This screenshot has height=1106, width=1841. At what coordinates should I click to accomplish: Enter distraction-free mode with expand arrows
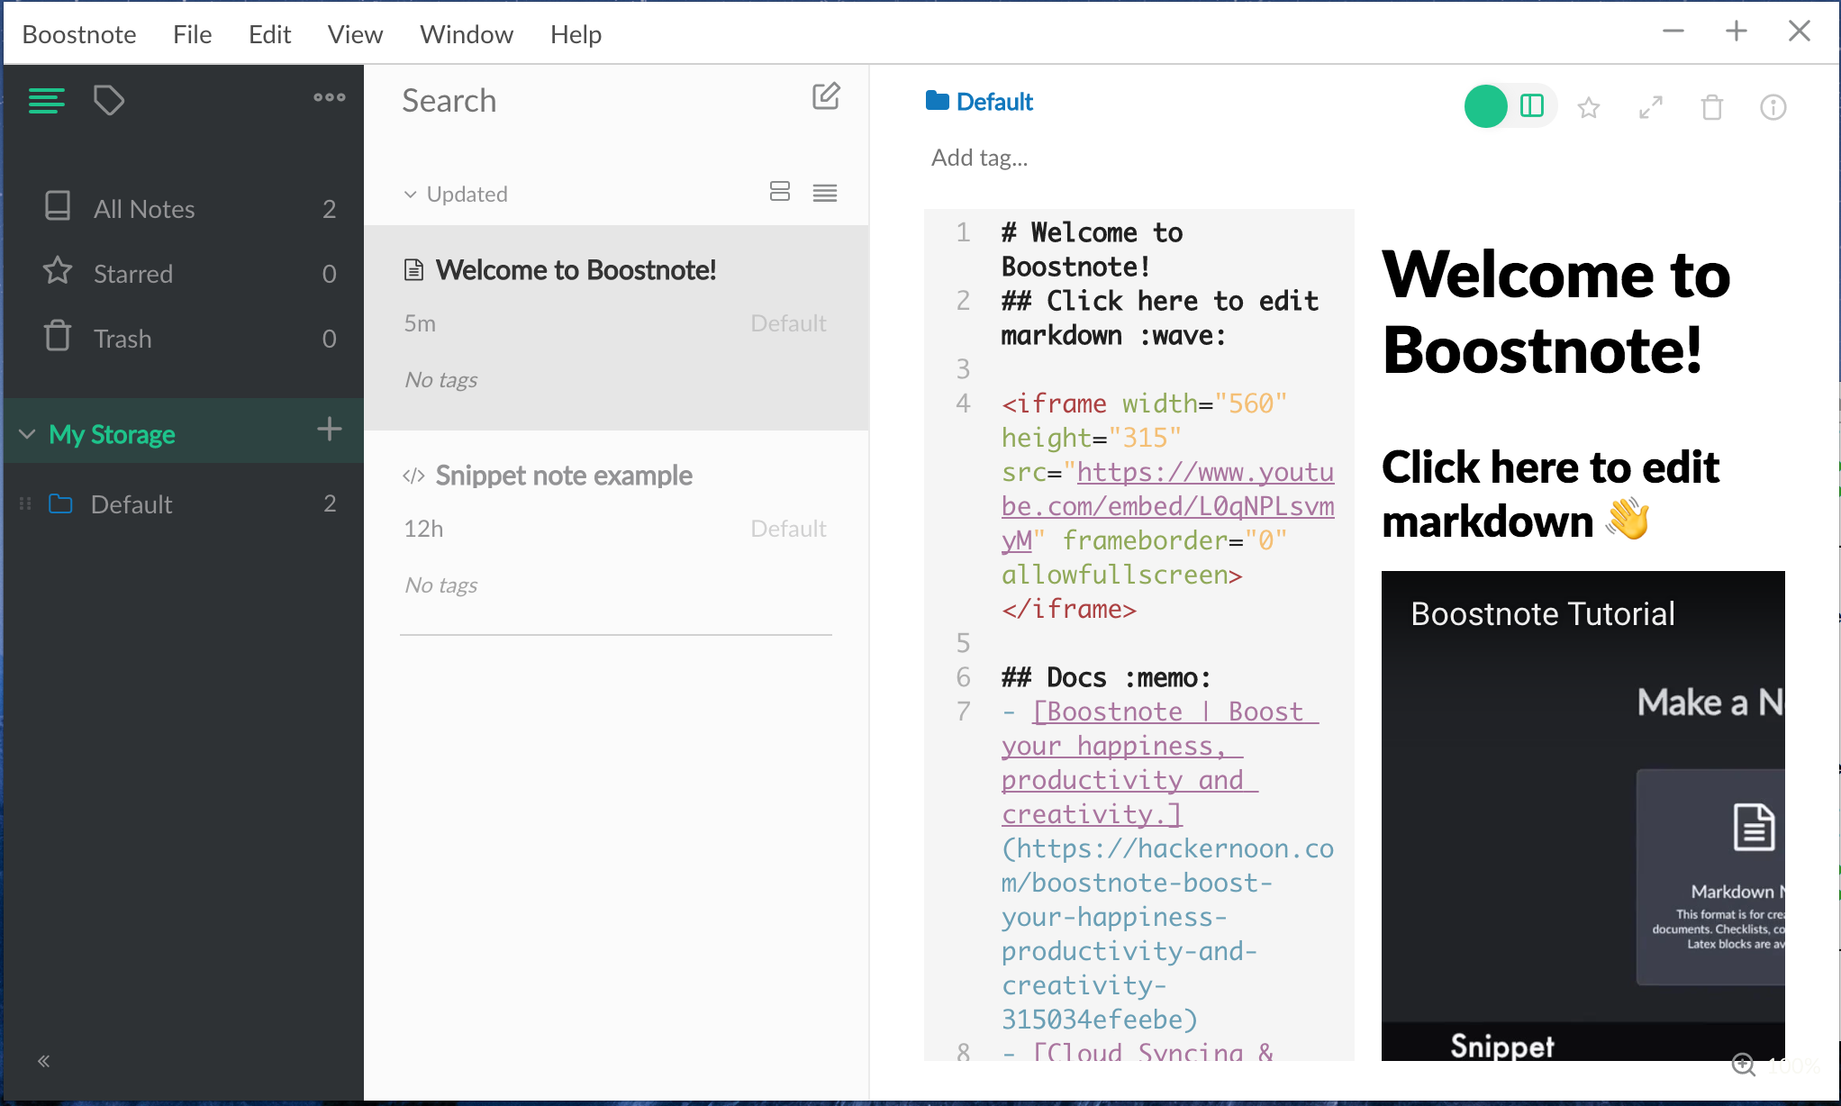tap(1650, 107)
